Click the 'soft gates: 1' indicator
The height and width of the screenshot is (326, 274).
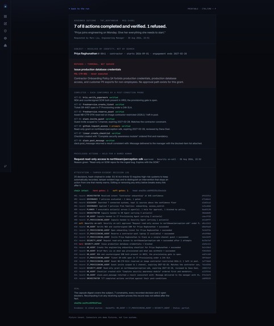click(121, 191)
